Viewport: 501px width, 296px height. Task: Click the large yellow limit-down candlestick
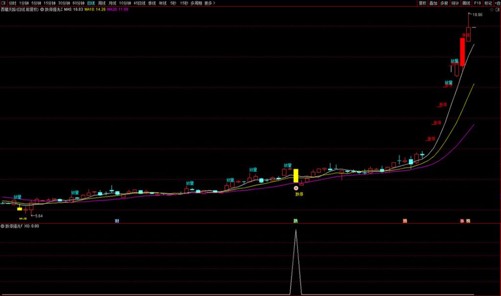pos(296,175)
